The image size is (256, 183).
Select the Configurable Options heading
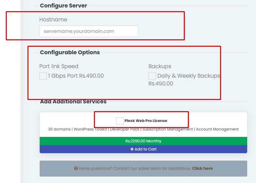[x=70, y=53]
